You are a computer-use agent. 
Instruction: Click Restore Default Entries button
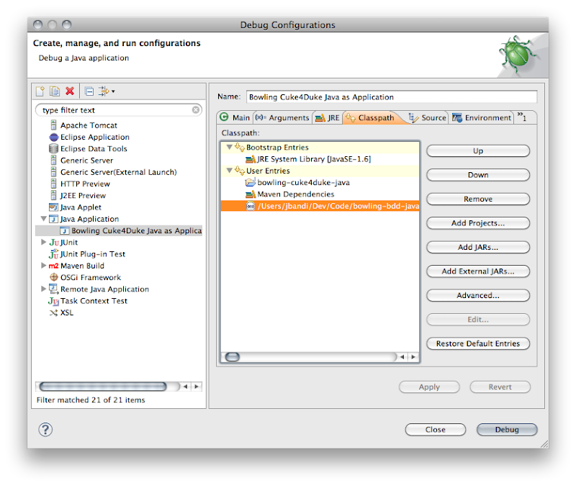point(478,343)
